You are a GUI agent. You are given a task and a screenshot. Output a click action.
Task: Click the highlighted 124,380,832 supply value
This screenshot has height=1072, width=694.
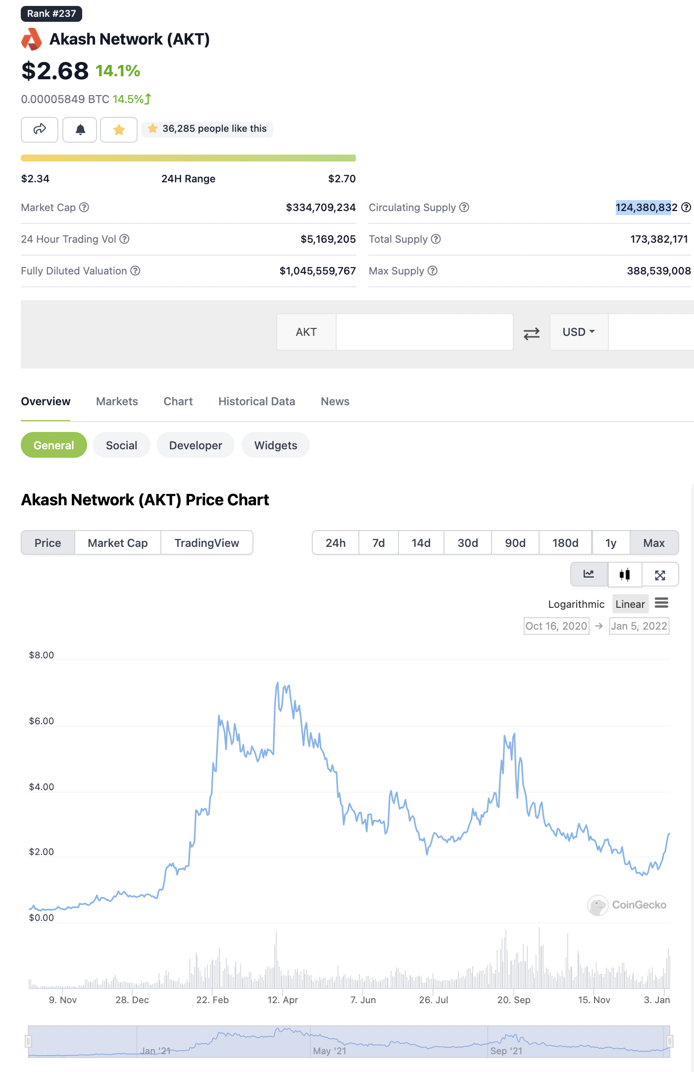pyautogui.click(x=646, y=208)
